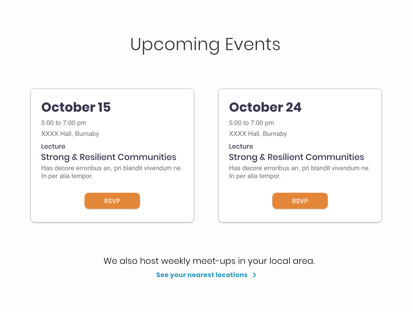
Task: RSVP for the October 24 lecture
Action: (x=300, y=201)
